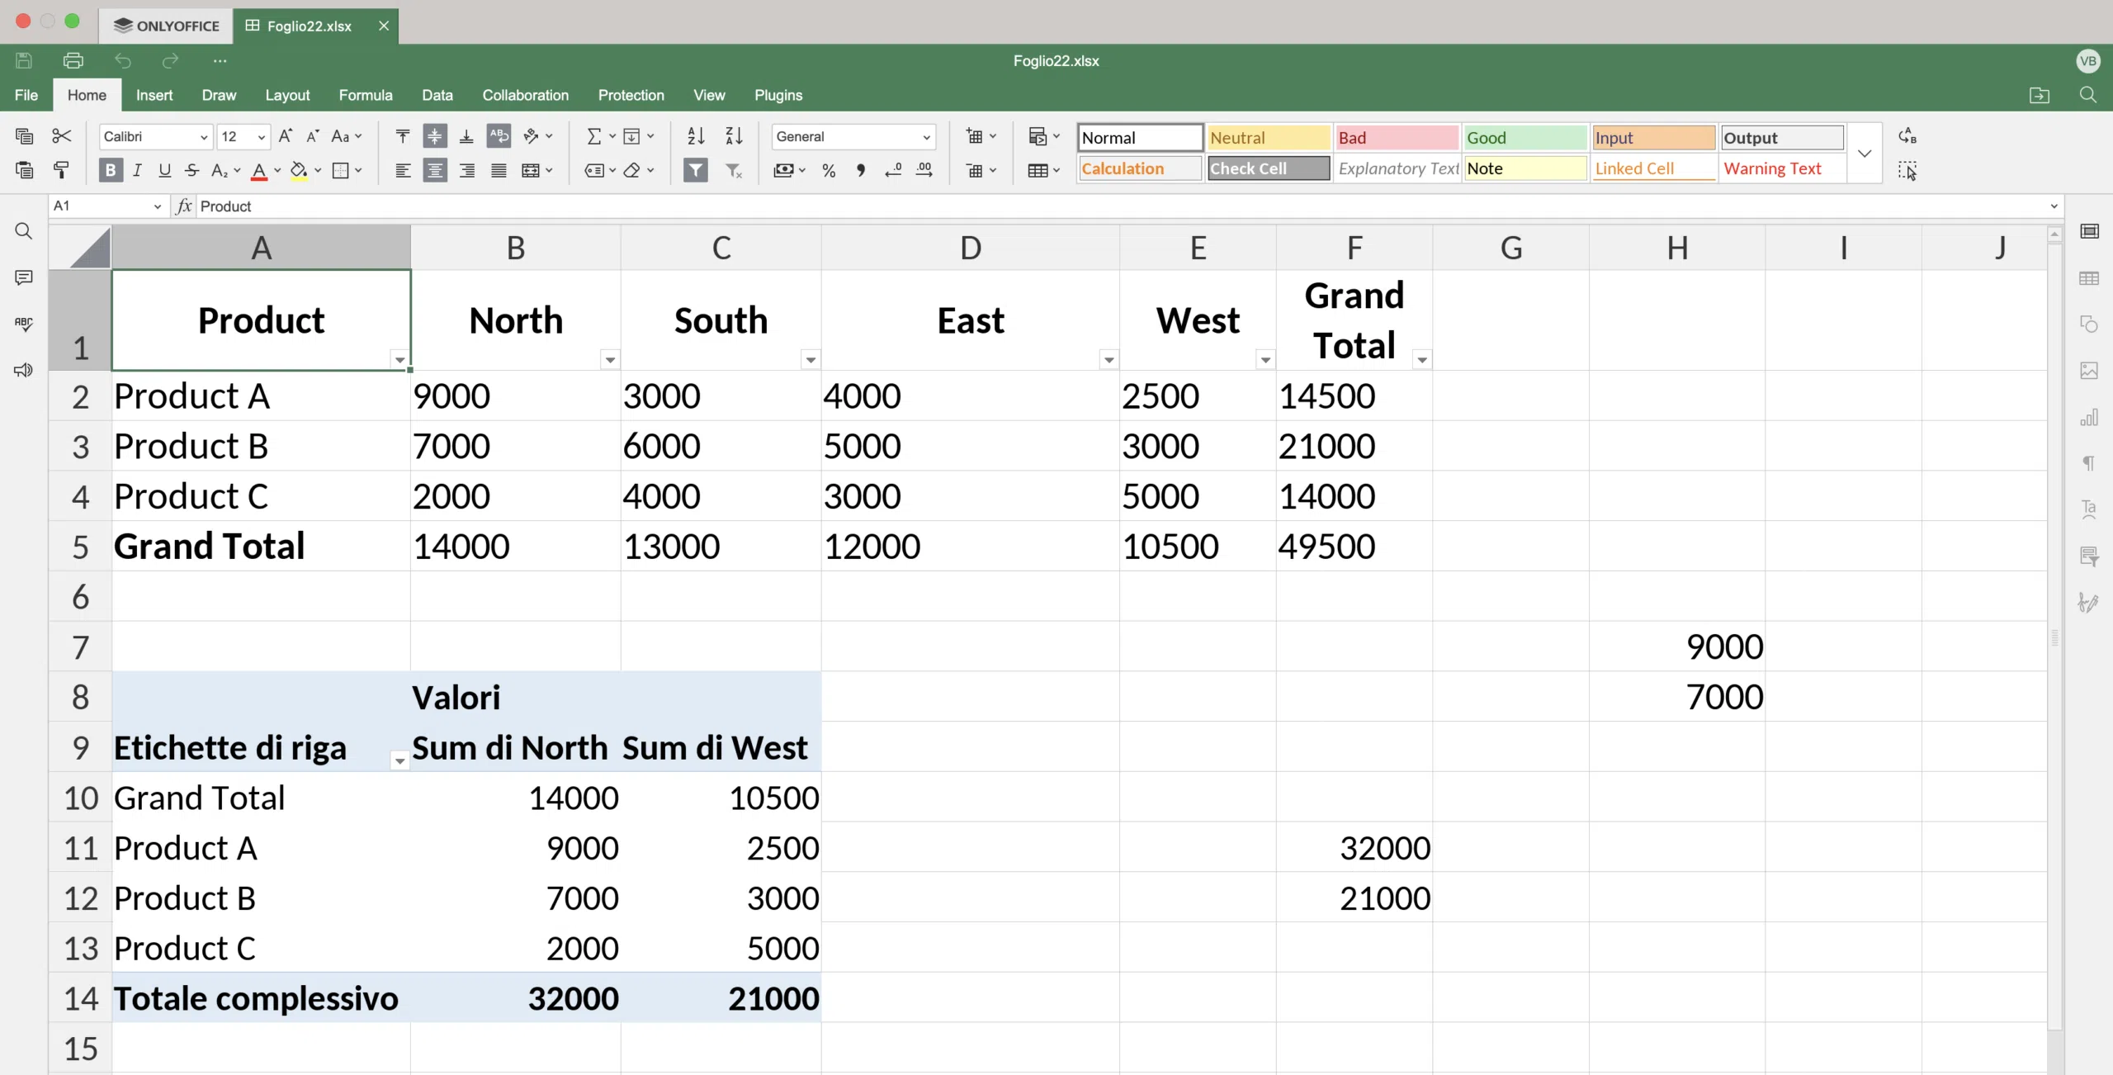Open chart settings in right sidebar

[x=2089, y=418]
